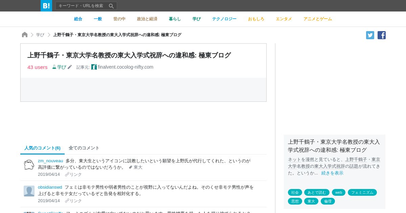Click the Hatena Bookmark B! logo
Image resolution: width=406 pixels, height=213 pixels.
point(46,6)
